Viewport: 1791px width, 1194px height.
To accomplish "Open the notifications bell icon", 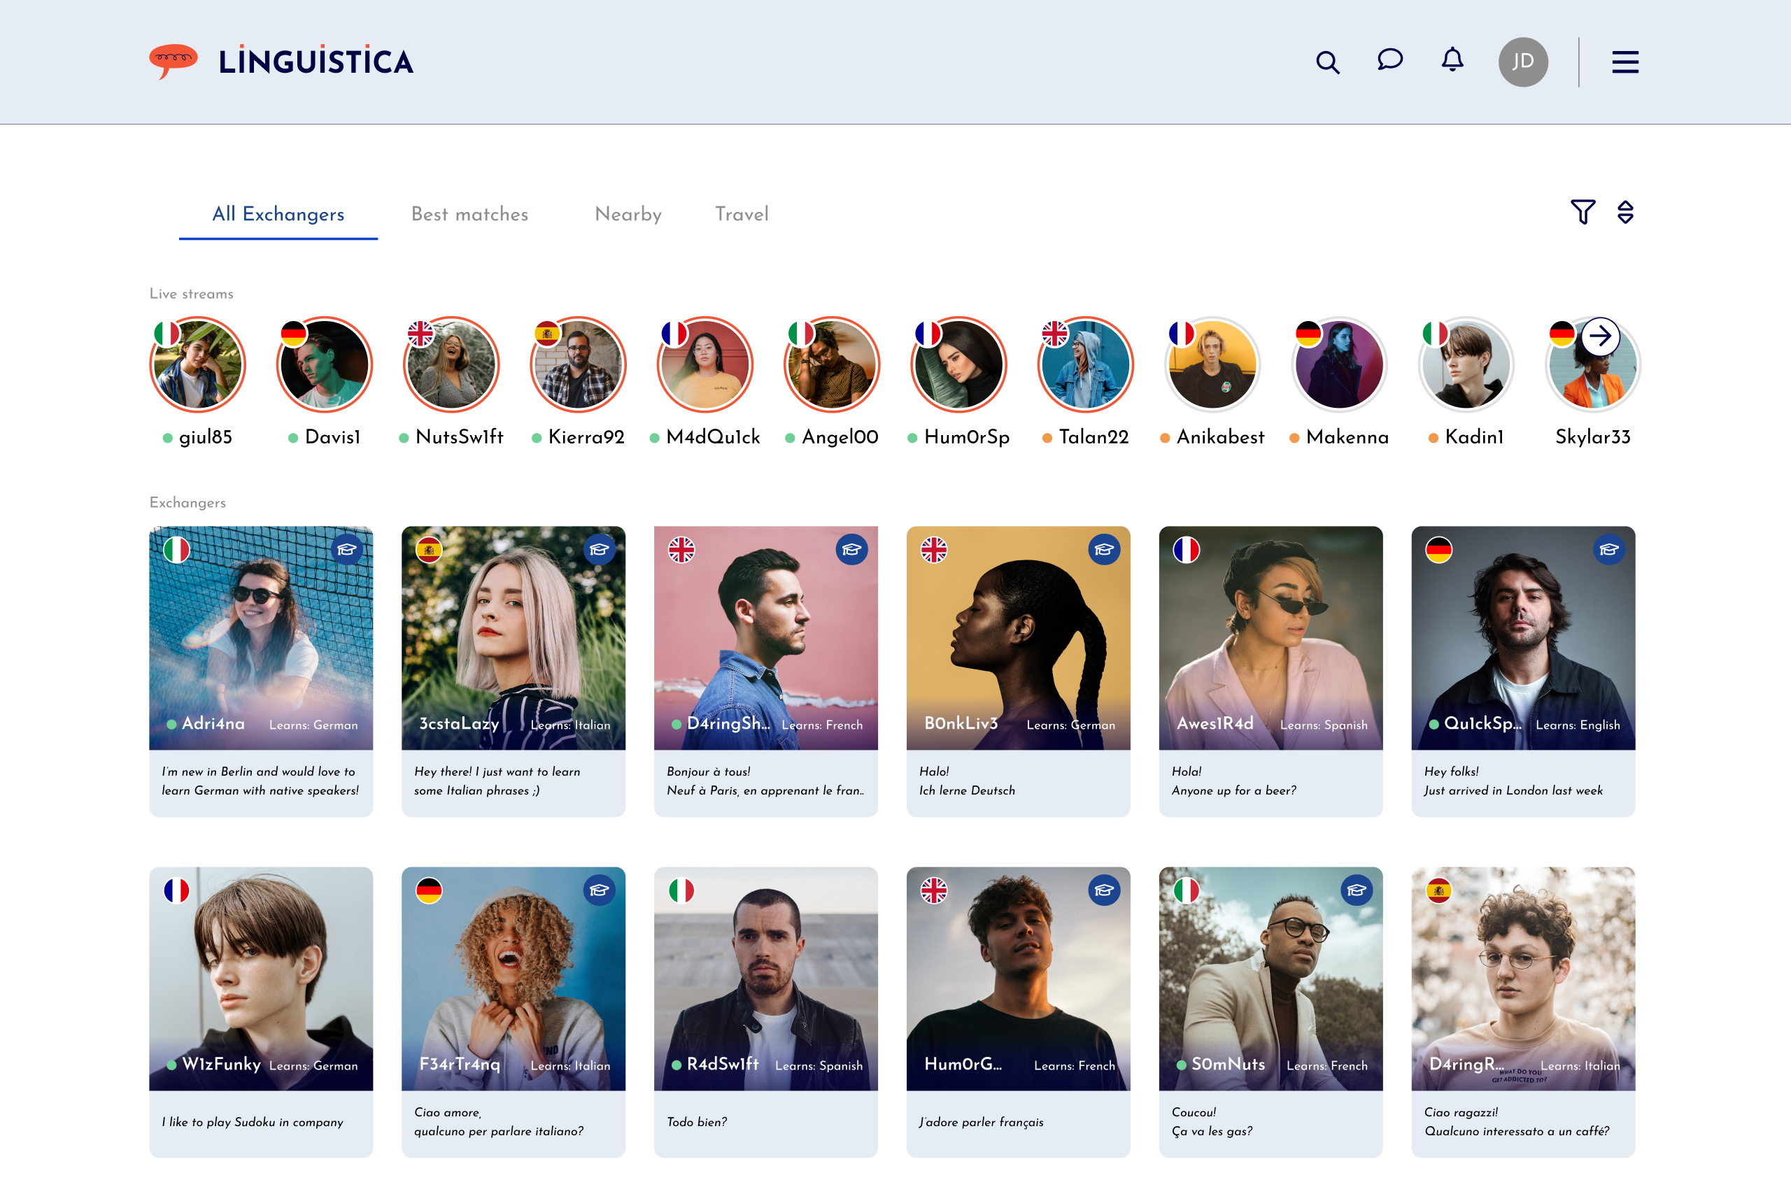I will 1452,59.
